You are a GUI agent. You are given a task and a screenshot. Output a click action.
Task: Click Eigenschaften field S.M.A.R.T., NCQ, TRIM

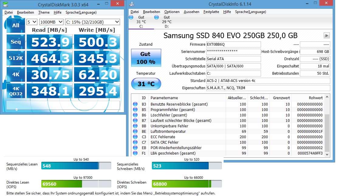click(268, 88)
